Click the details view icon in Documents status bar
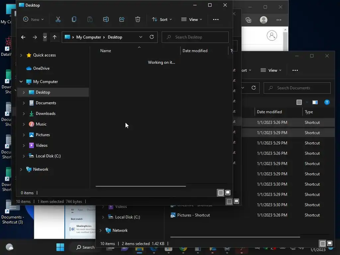Viewport: 340px width, 255px height. (x=322, y=243)
